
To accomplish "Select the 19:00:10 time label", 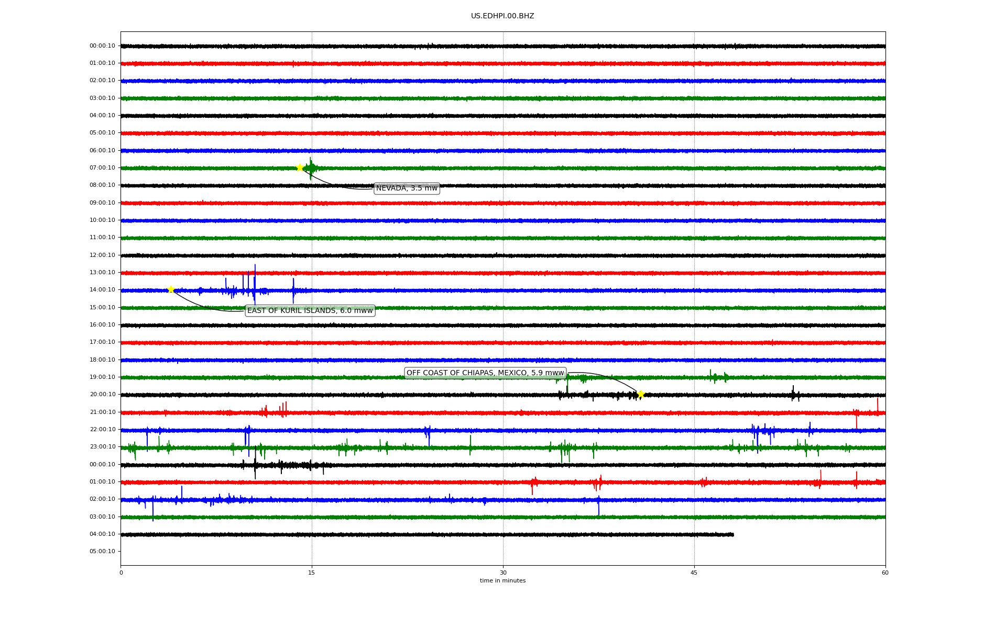I will 102,377.
